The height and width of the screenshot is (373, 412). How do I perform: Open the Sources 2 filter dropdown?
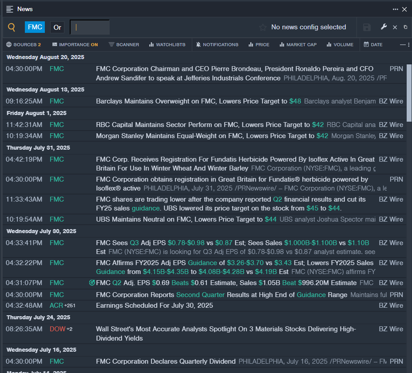(24, 45)
